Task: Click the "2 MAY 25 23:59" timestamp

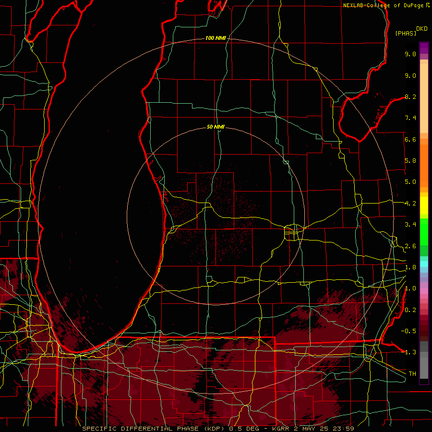Action: [324, 429]
